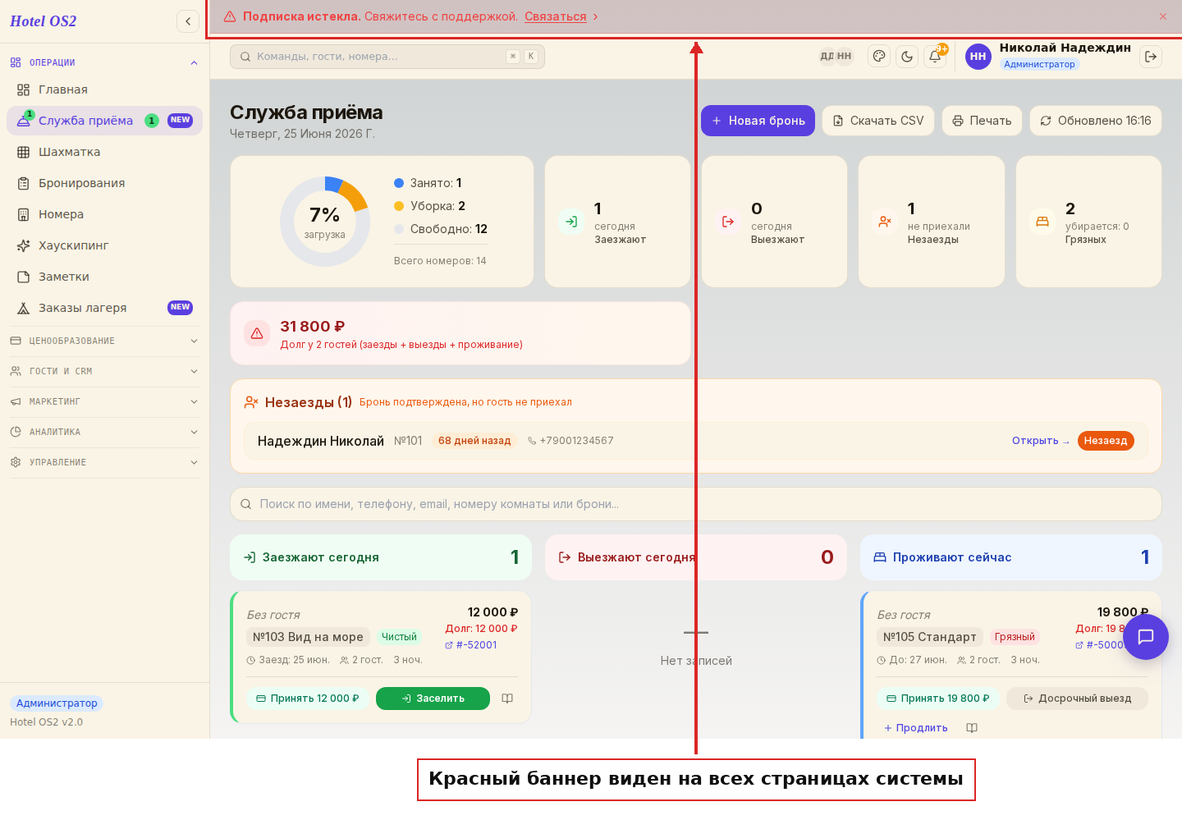The height and width of the screenshot is (820, 1182).
Task: Dismiss the subscription expired banner
Action: 1163,16
